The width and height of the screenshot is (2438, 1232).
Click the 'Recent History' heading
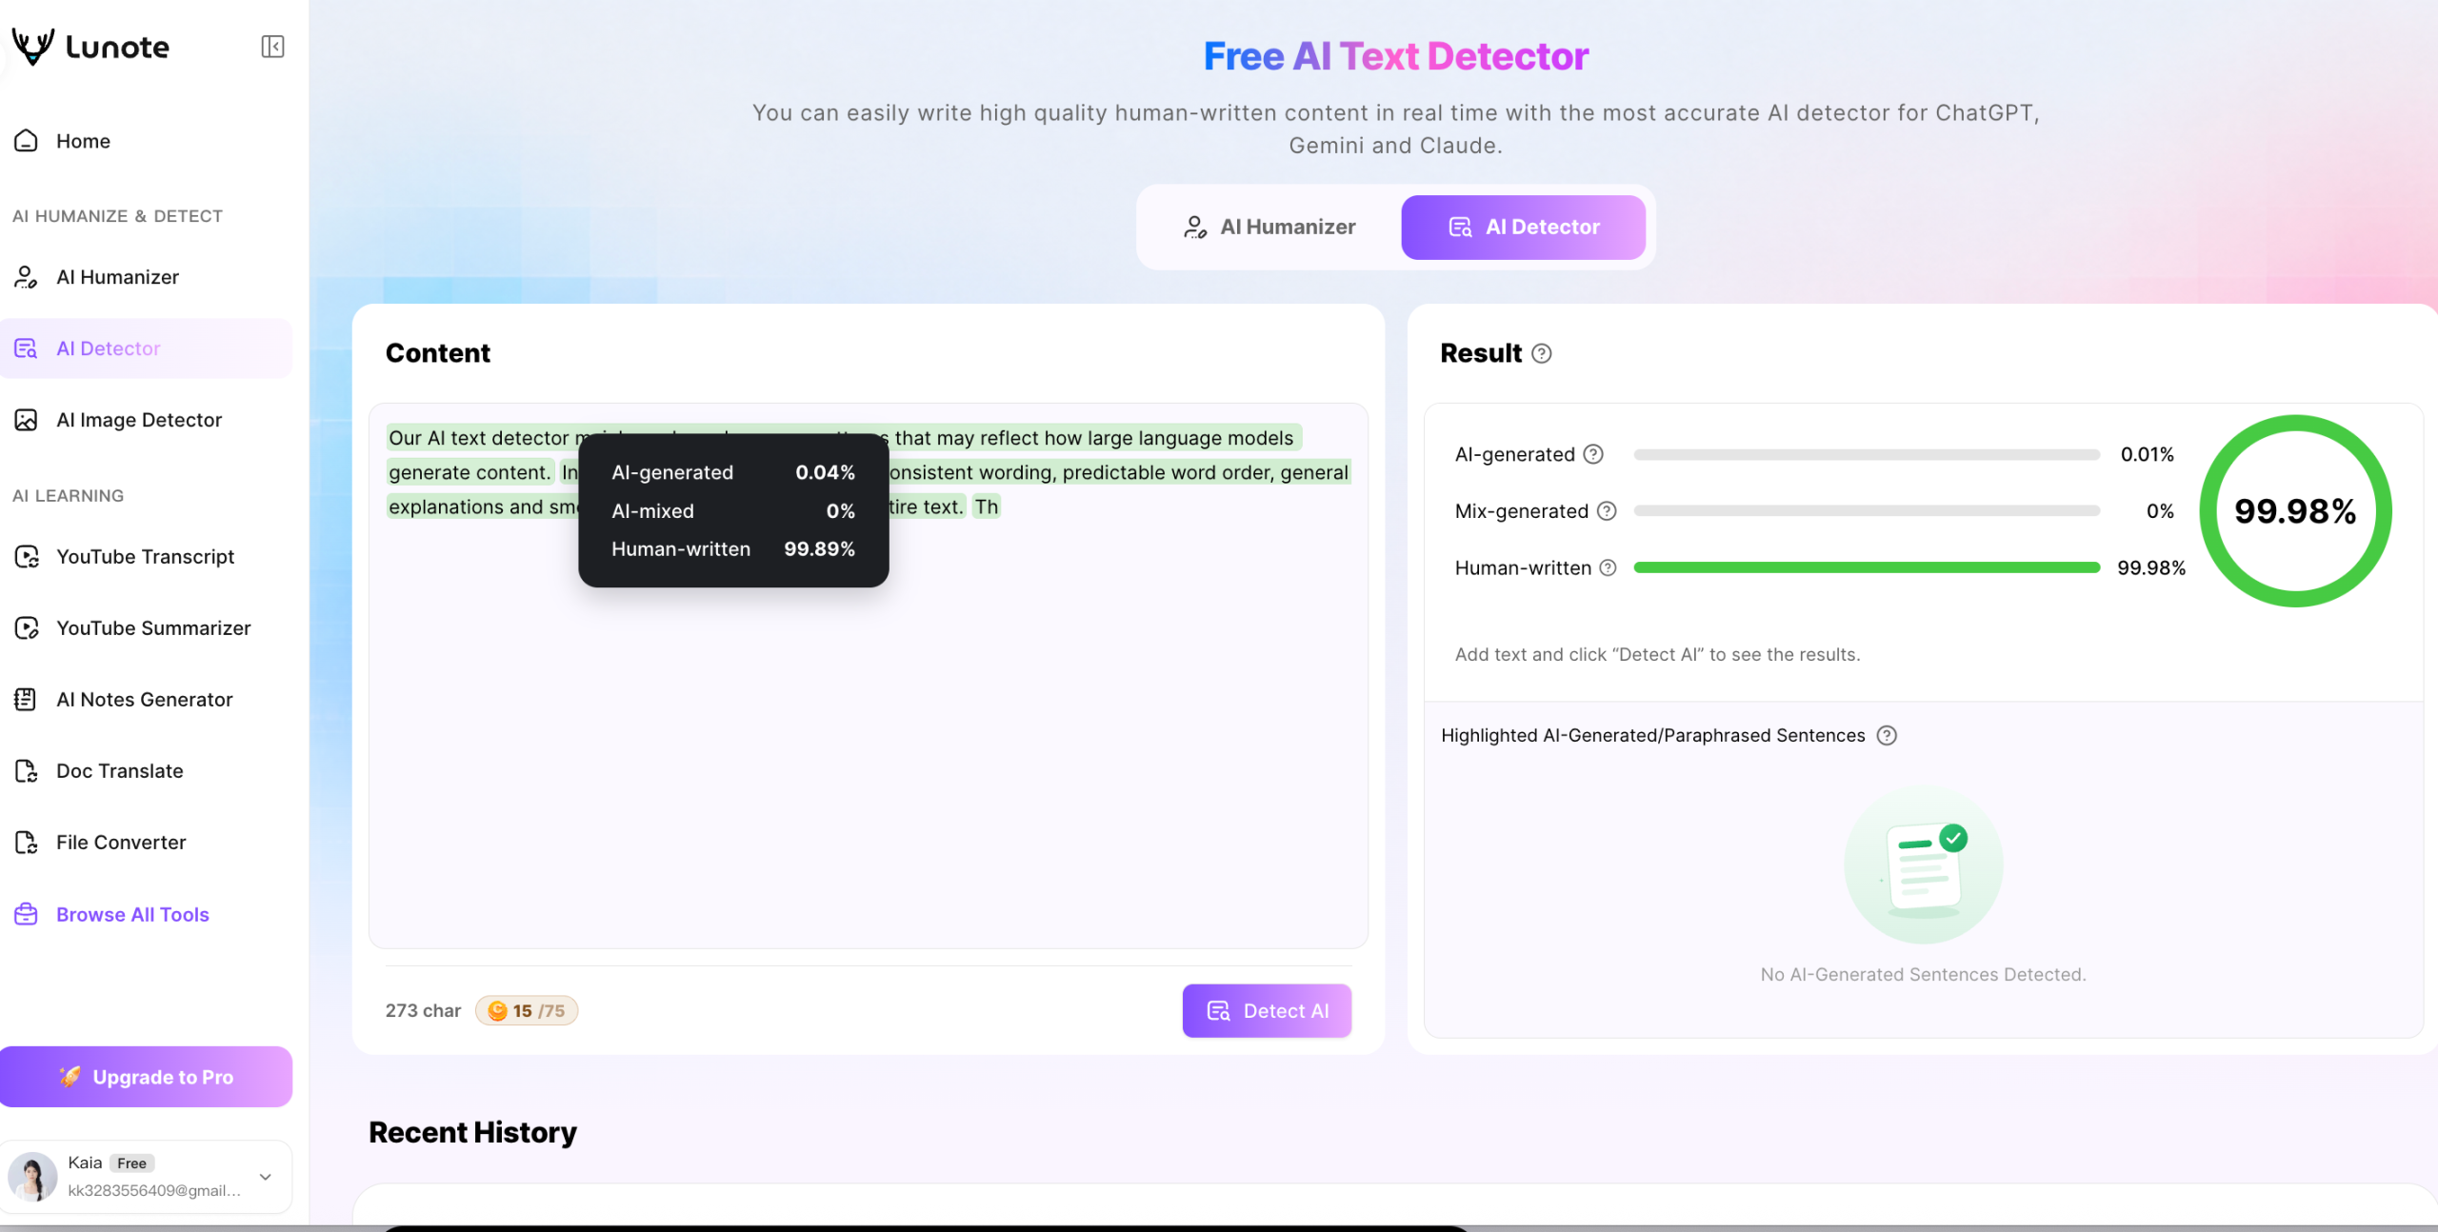[472, 1133]
